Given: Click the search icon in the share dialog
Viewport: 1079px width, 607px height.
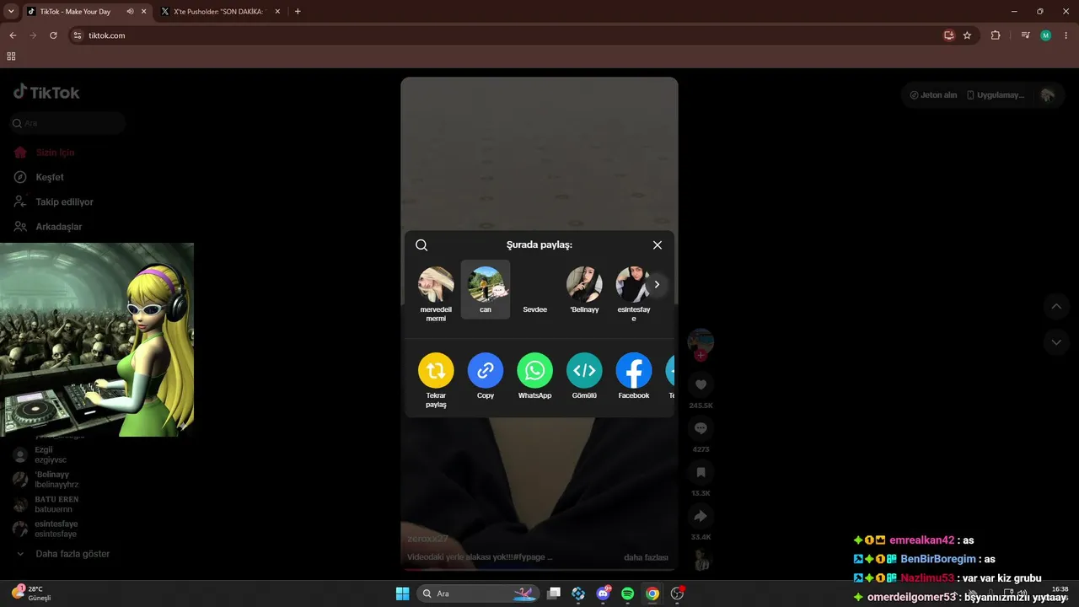Looking at the screenshot, I should pos(421,245).
